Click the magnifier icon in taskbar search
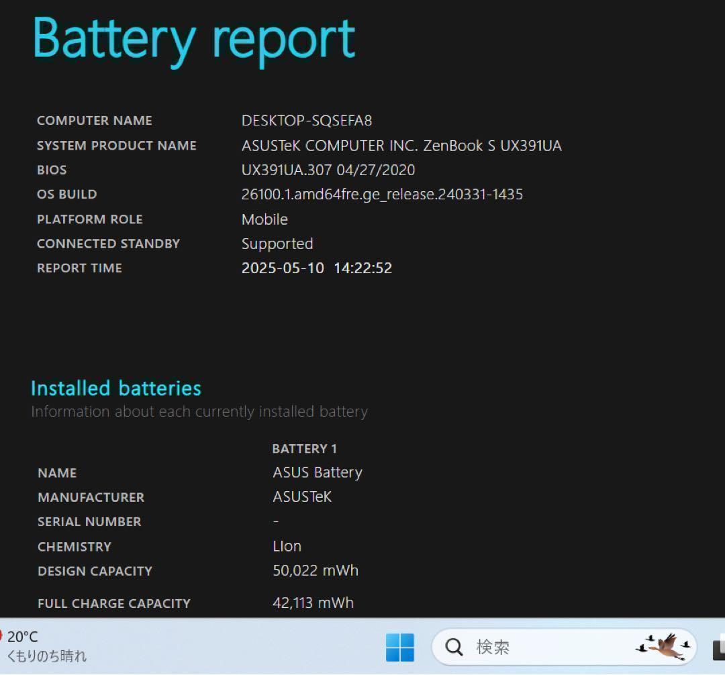 (x=454, y=647)
